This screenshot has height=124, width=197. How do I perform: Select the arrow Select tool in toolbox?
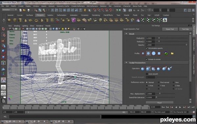pyautogui.click(x=3, y=29)
